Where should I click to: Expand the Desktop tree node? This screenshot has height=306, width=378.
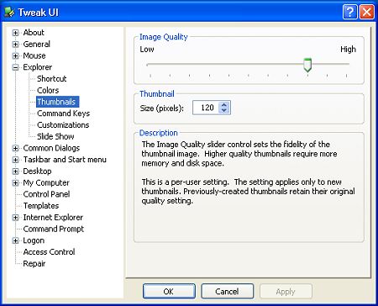pos(15,171)
